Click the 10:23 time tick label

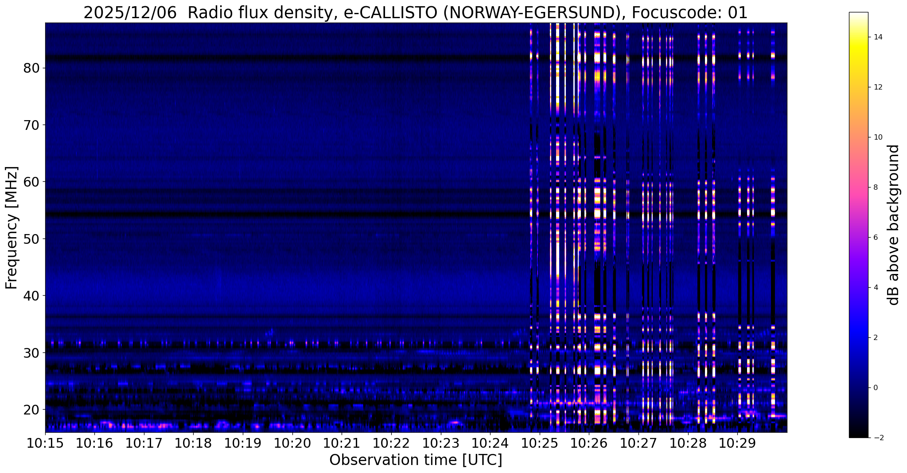tap(440, 443)
